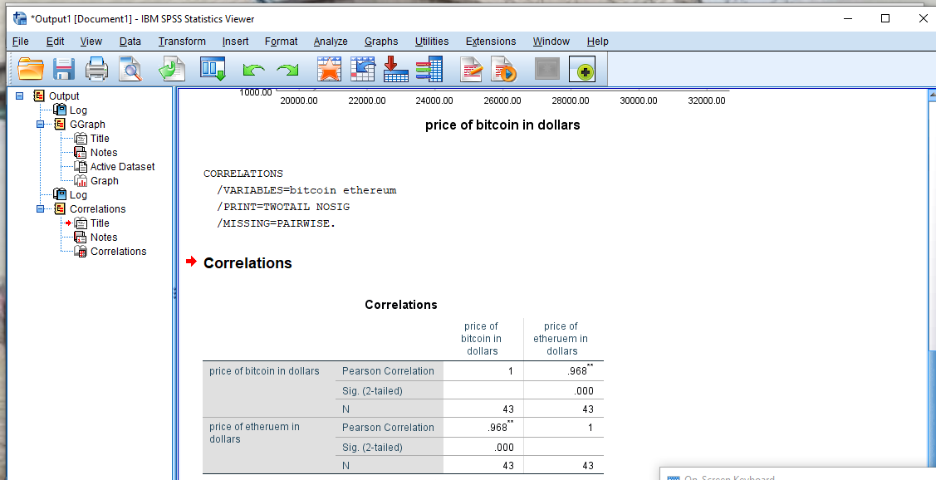Open the Utilities menu
Image resolution: width=936 pixels, height=480 pixels.
pos(432,42)
